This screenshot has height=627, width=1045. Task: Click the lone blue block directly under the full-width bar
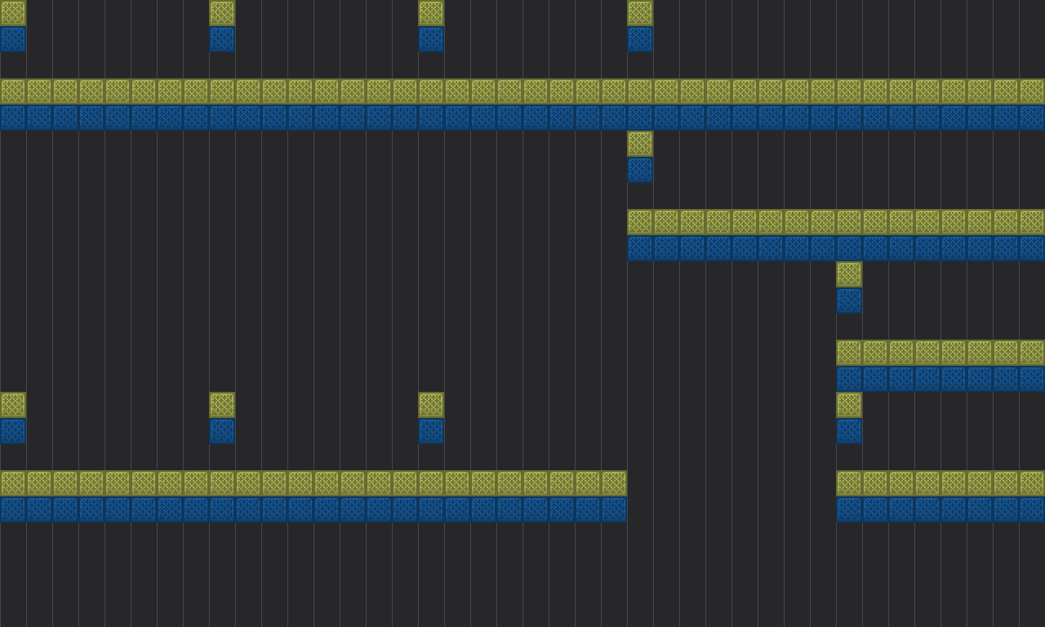[640, 170]
